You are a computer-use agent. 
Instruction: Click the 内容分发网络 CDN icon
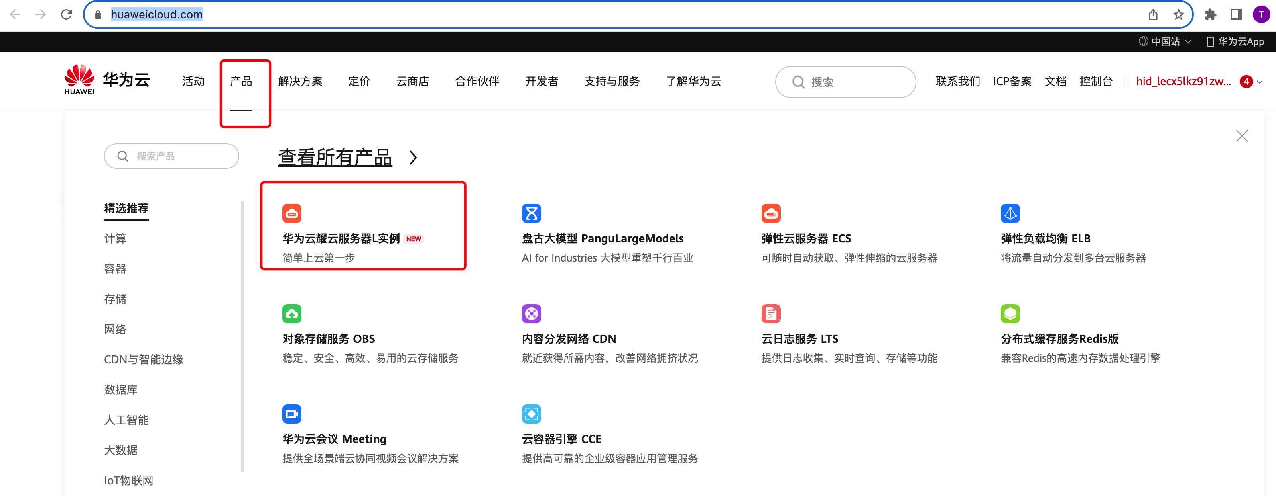(531, 314)
